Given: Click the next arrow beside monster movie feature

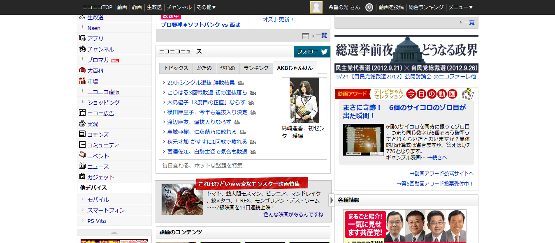Looking at the screenshot, I should (x=332, y=201).
